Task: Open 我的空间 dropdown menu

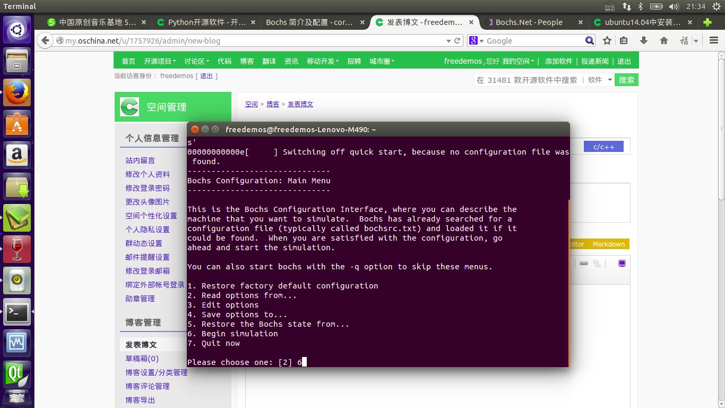Action: click(518, 61)
